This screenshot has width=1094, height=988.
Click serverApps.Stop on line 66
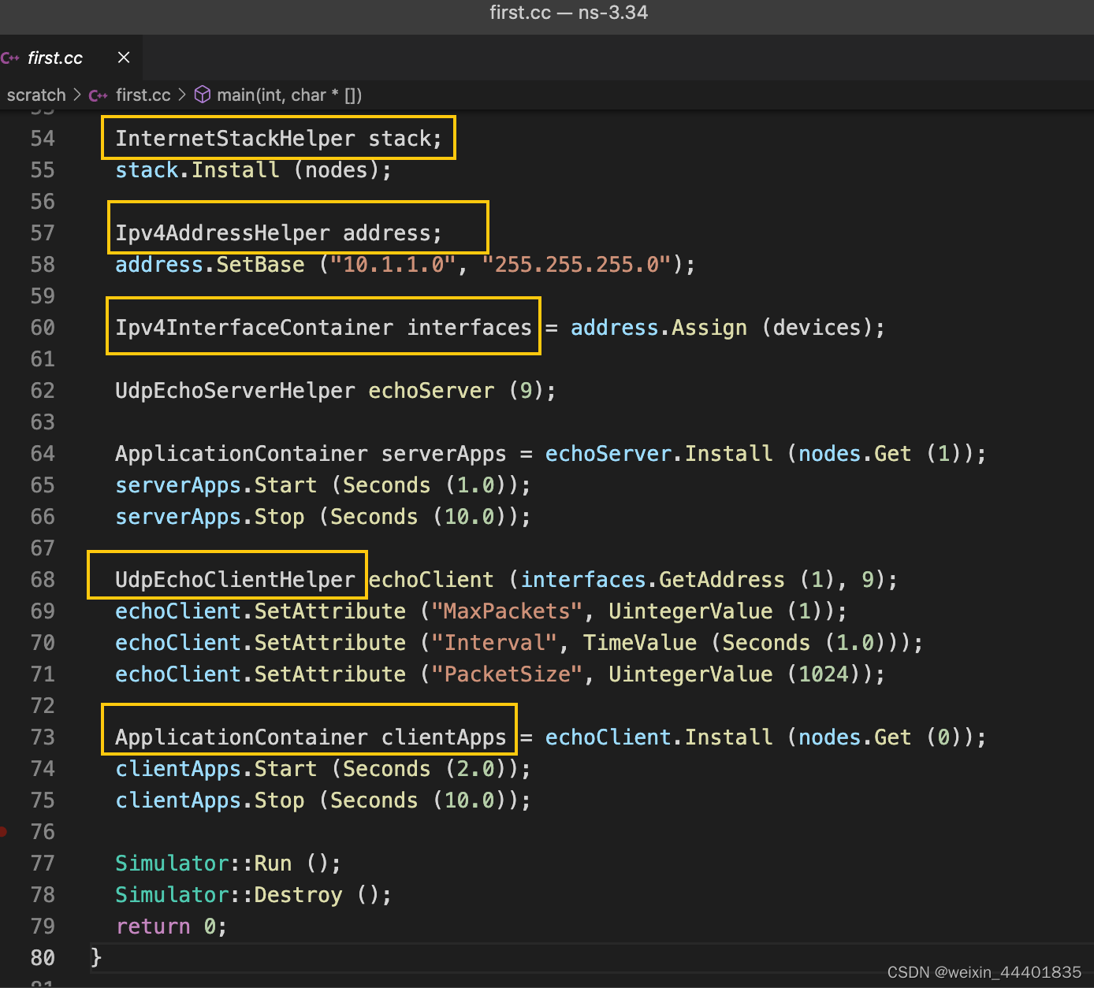pyautogui.click(x=210, y=517)
